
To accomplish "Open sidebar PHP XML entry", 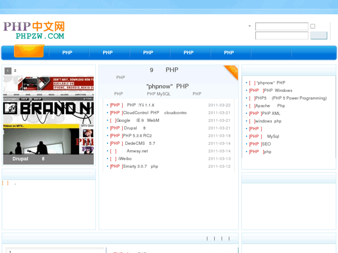I will pyautogui.click(x=271, y=113).
